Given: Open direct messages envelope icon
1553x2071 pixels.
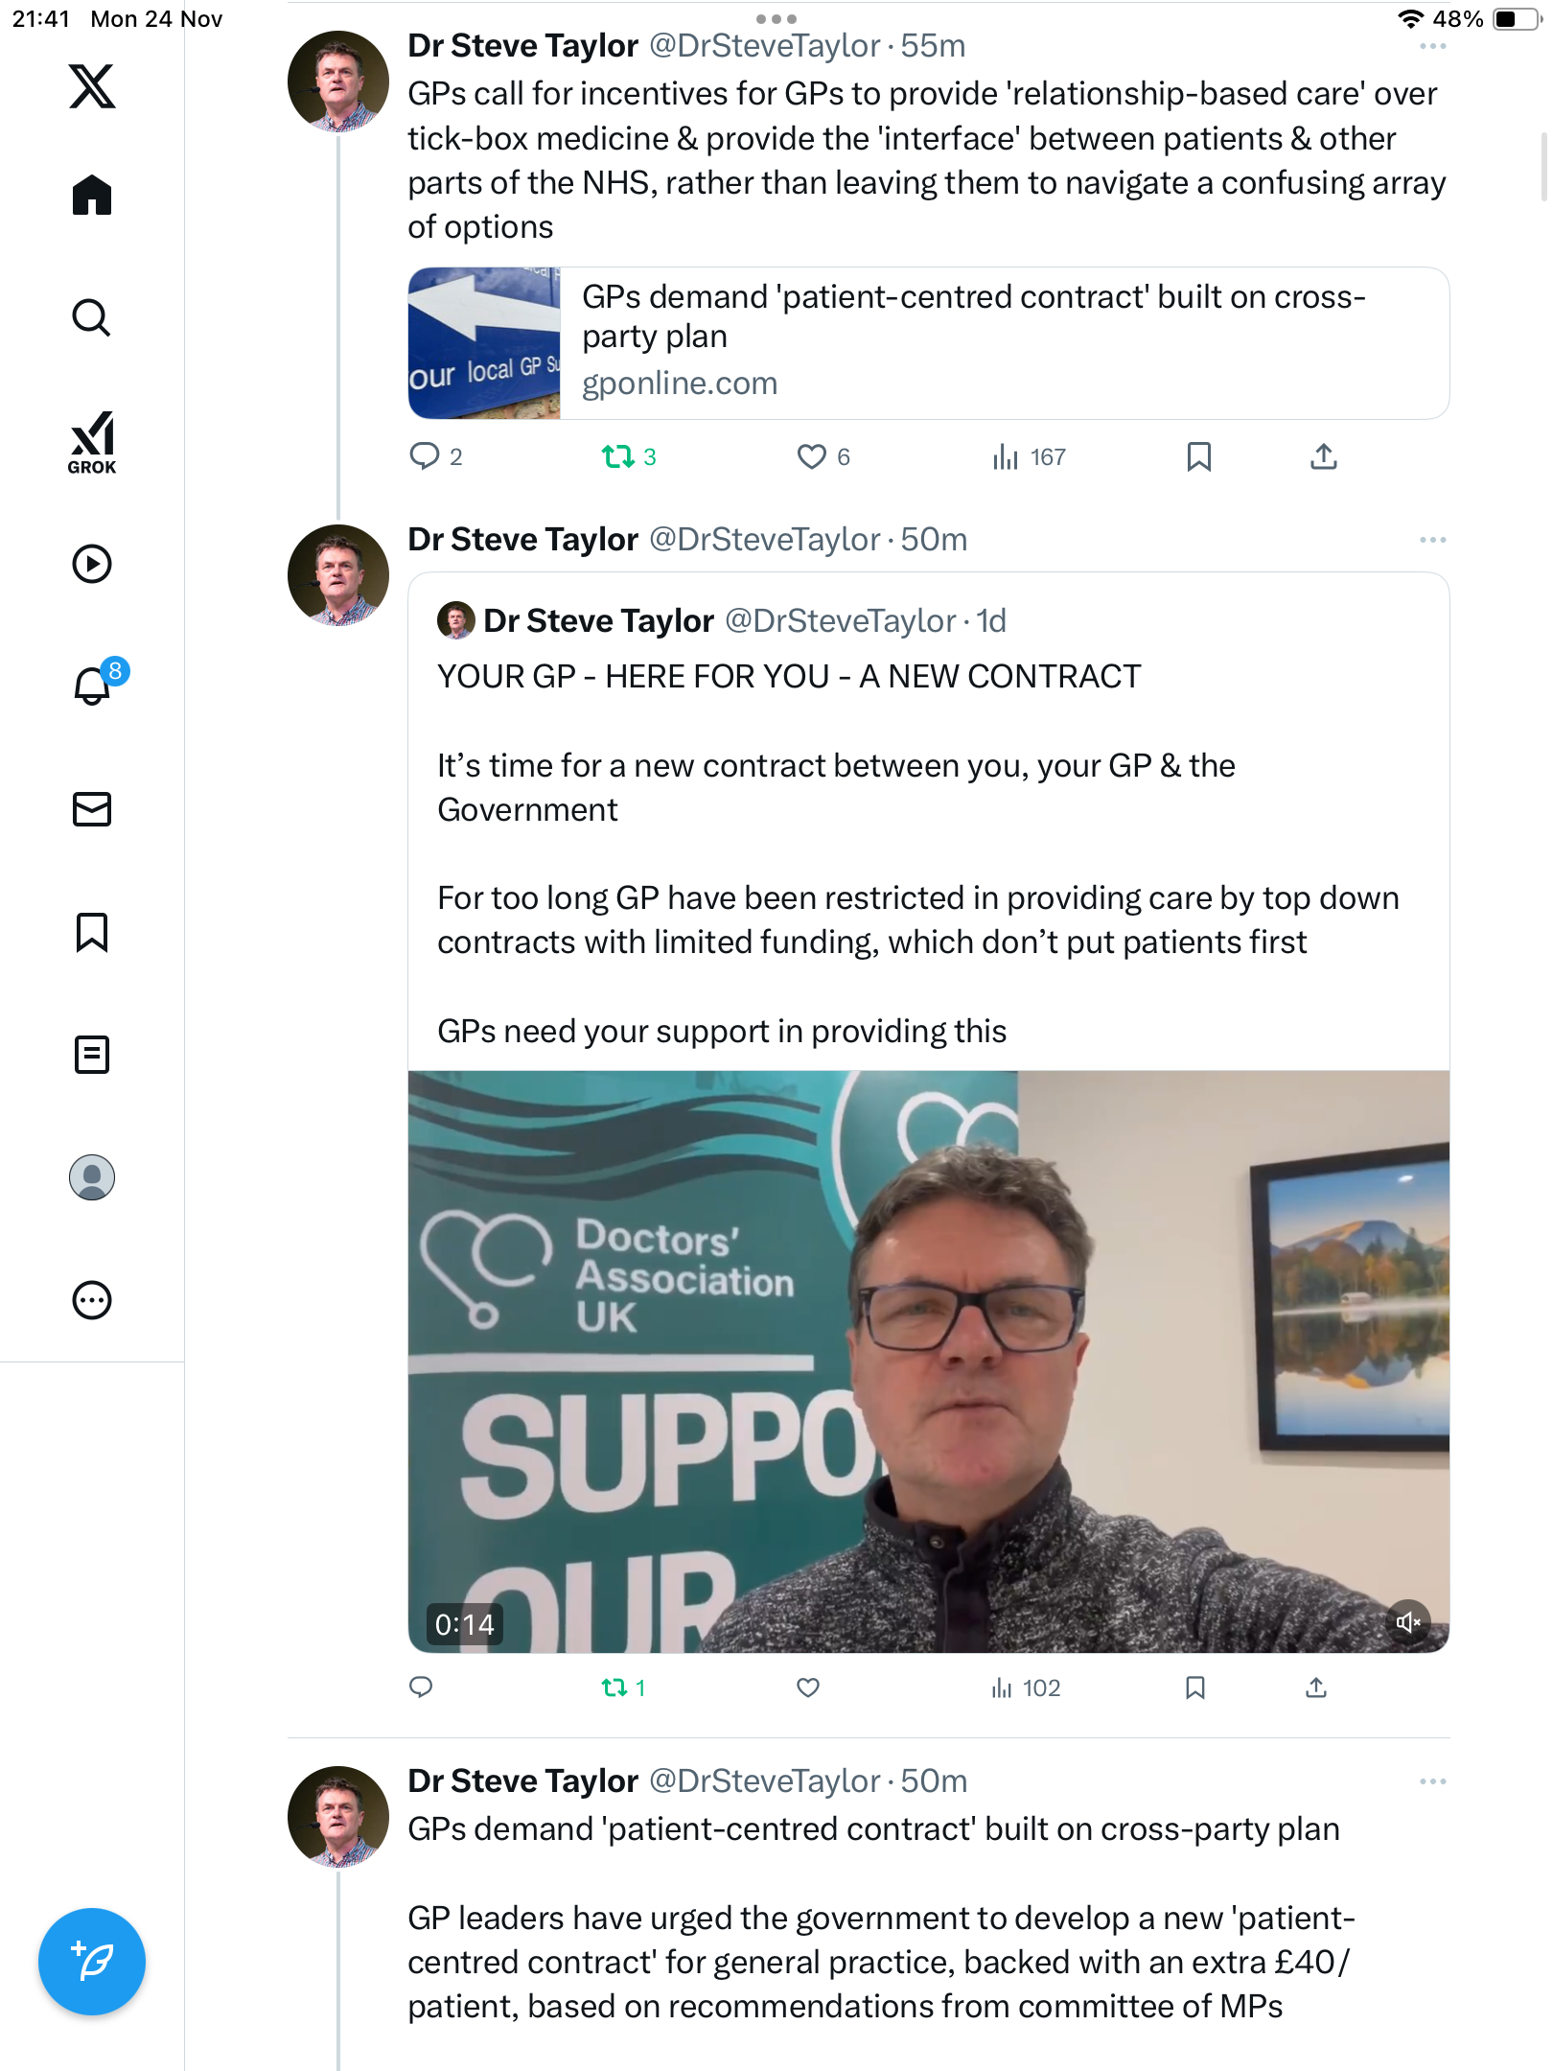Looking at the screenshot, I should coord(92,809).
